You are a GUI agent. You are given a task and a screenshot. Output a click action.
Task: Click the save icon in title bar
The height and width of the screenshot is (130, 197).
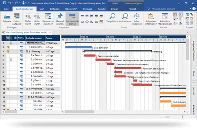5,3
